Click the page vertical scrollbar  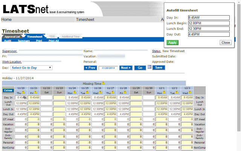point(239,68)
